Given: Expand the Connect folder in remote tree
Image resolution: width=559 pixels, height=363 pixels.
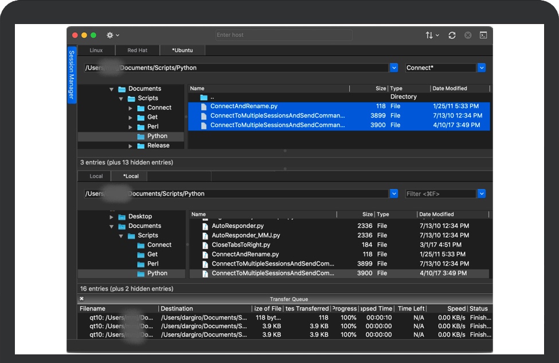Looking at the screenshot, I should coord(131,108).
